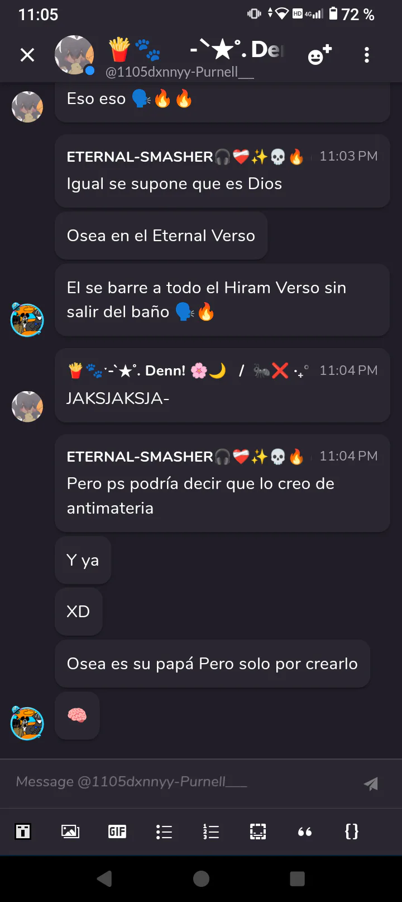Focus the Message @1105dxnnyy-Purnell input field

(x=184, y=782)
